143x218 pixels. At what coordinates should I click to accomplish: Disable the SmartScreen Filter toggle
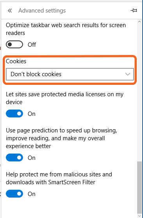point(14,194)
